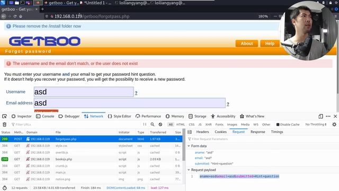Select the style.css request row
Image resolution: width=339 pixels, height=191 pixels.
click(x=91, y=146)
